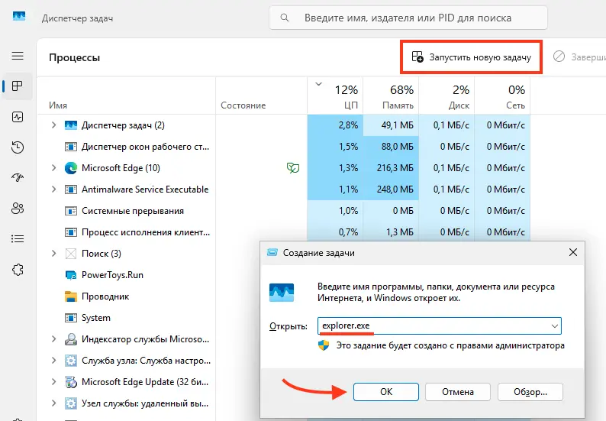Expand the Microsoft Edge (10) process group
The height and width of the screenshot is (421, 606).
53,168
